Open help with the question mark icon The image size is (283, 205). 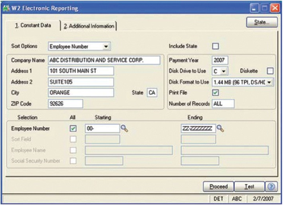tap(271, 187)
